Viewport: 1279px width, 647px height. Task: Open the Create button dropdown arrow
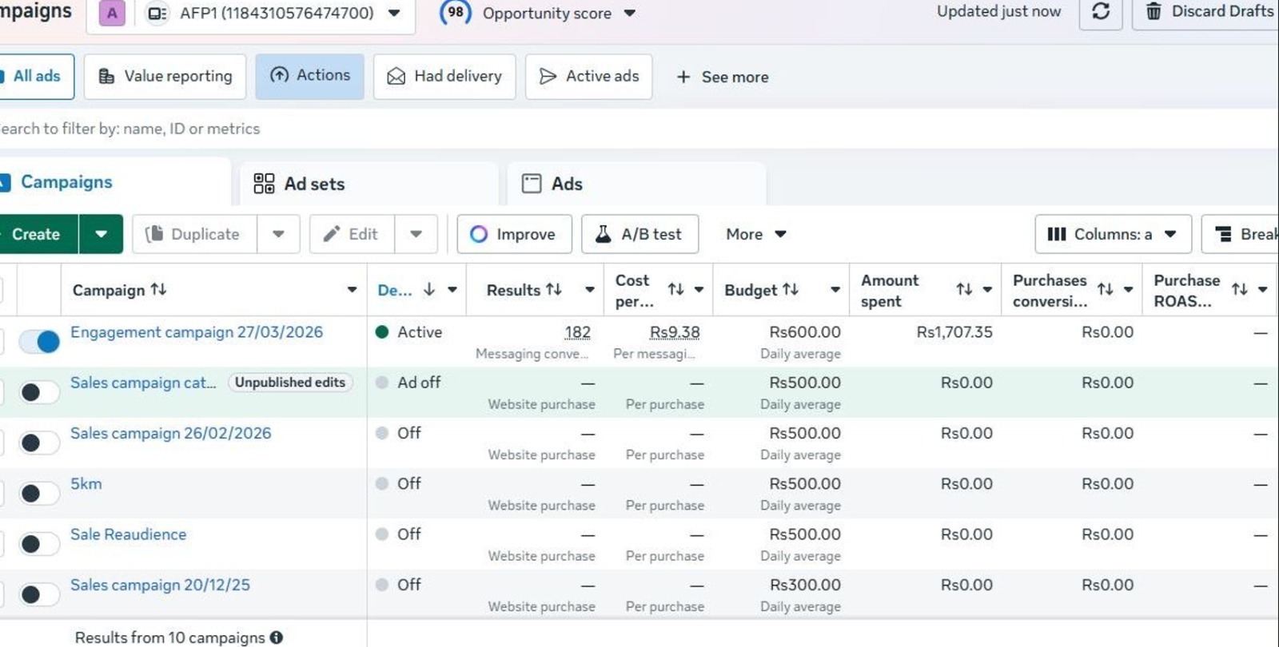pos(101,234)
